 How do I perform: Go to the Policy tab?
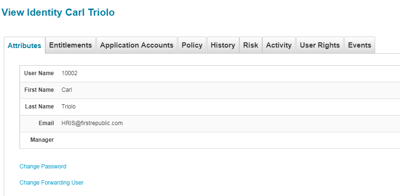tap(192, 45)
